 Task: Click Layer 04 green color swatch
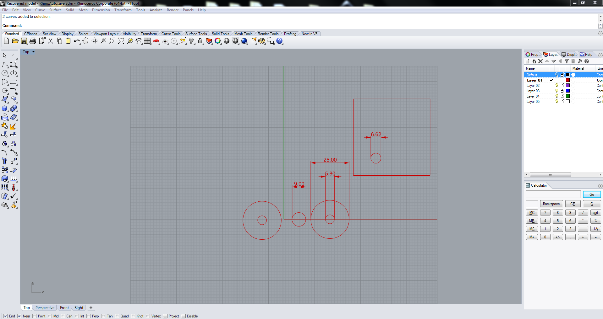tap(568, 96)
